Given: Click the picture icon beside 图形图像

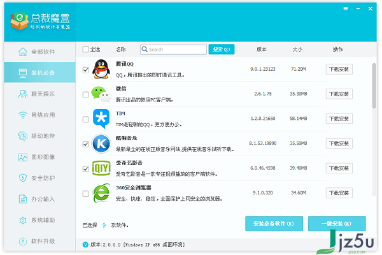Looking at the screenshot, I should pyautogui.click(x=23, y=157).
